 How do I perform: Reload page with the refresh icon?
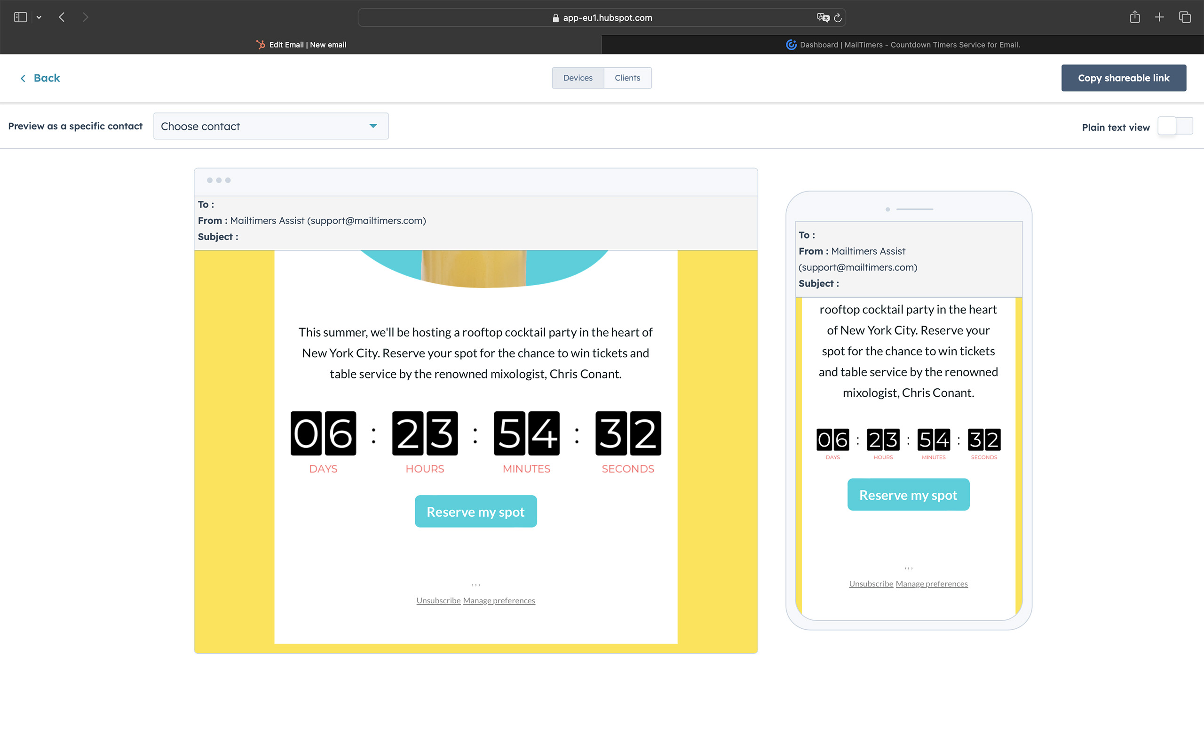click(838, 17)
